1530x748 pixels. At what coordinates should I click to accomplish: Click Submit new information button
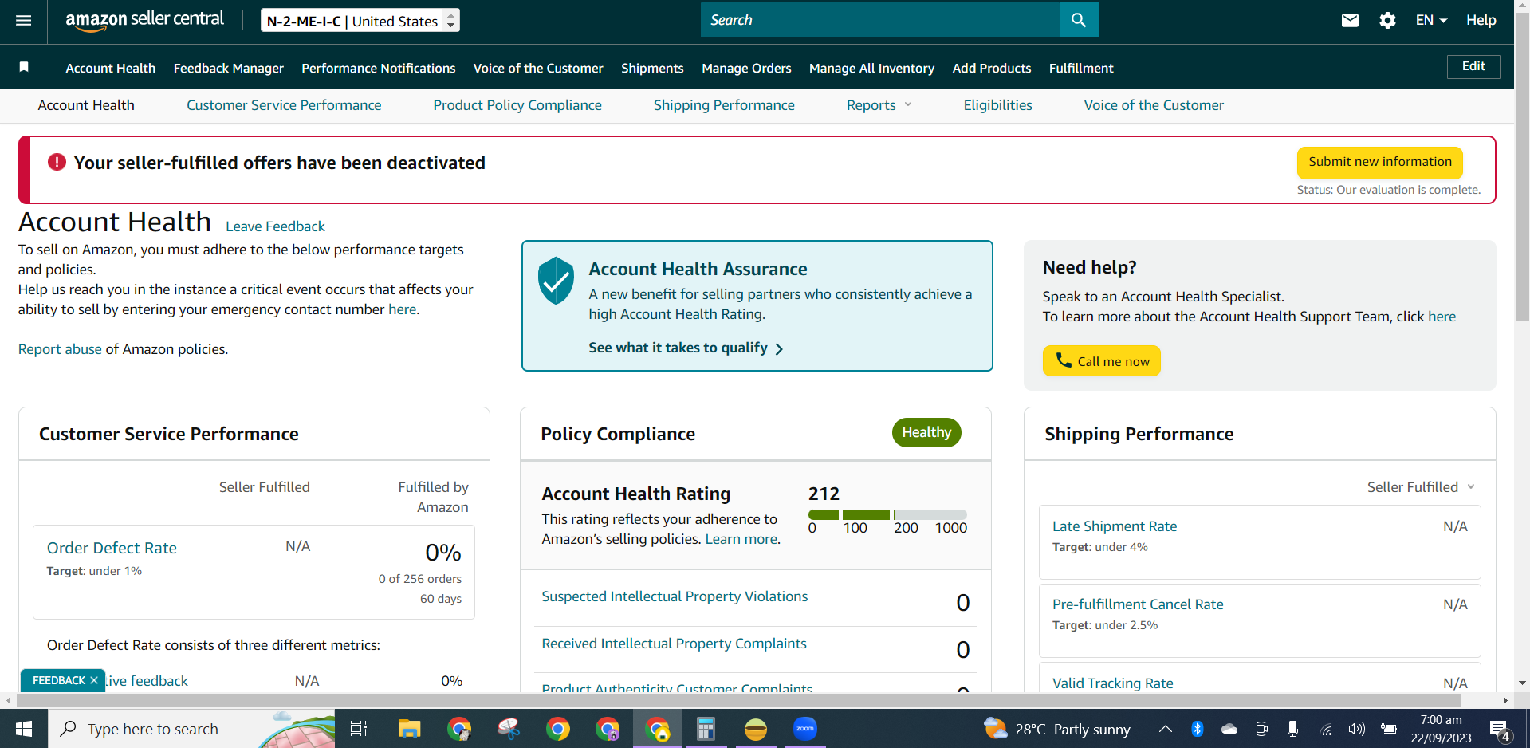pos(1380,162)
